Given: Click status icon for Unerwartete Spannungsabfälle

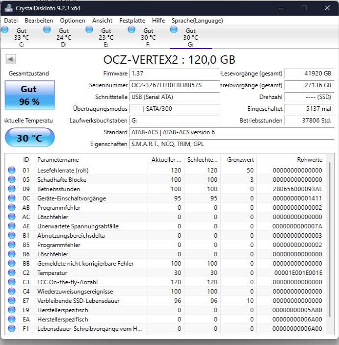Looking at the screenshot, I should point(12,226).
